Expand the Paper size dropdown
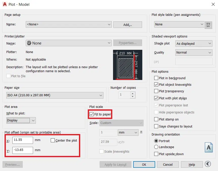218x171 pixels. [x=54, y=95]
